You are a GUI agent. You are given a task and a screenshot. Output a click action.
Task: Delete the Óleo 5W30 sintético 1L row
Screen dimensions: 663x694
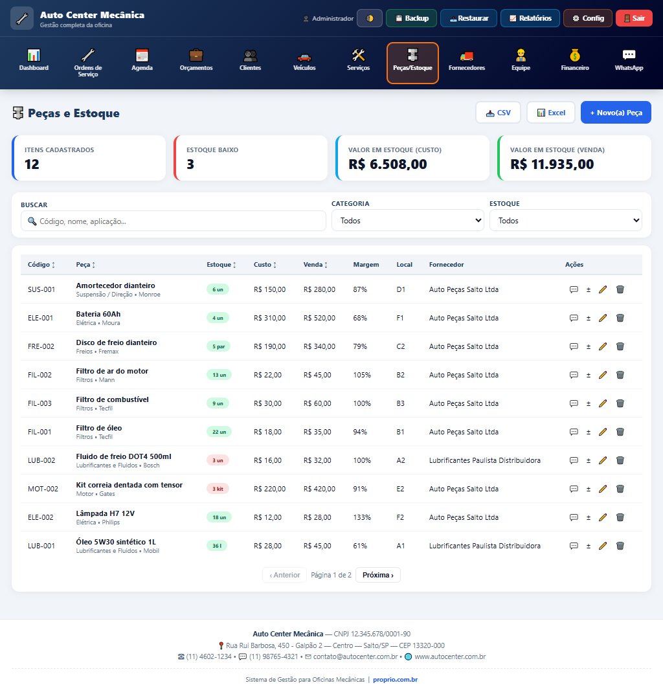coord(620,546)
